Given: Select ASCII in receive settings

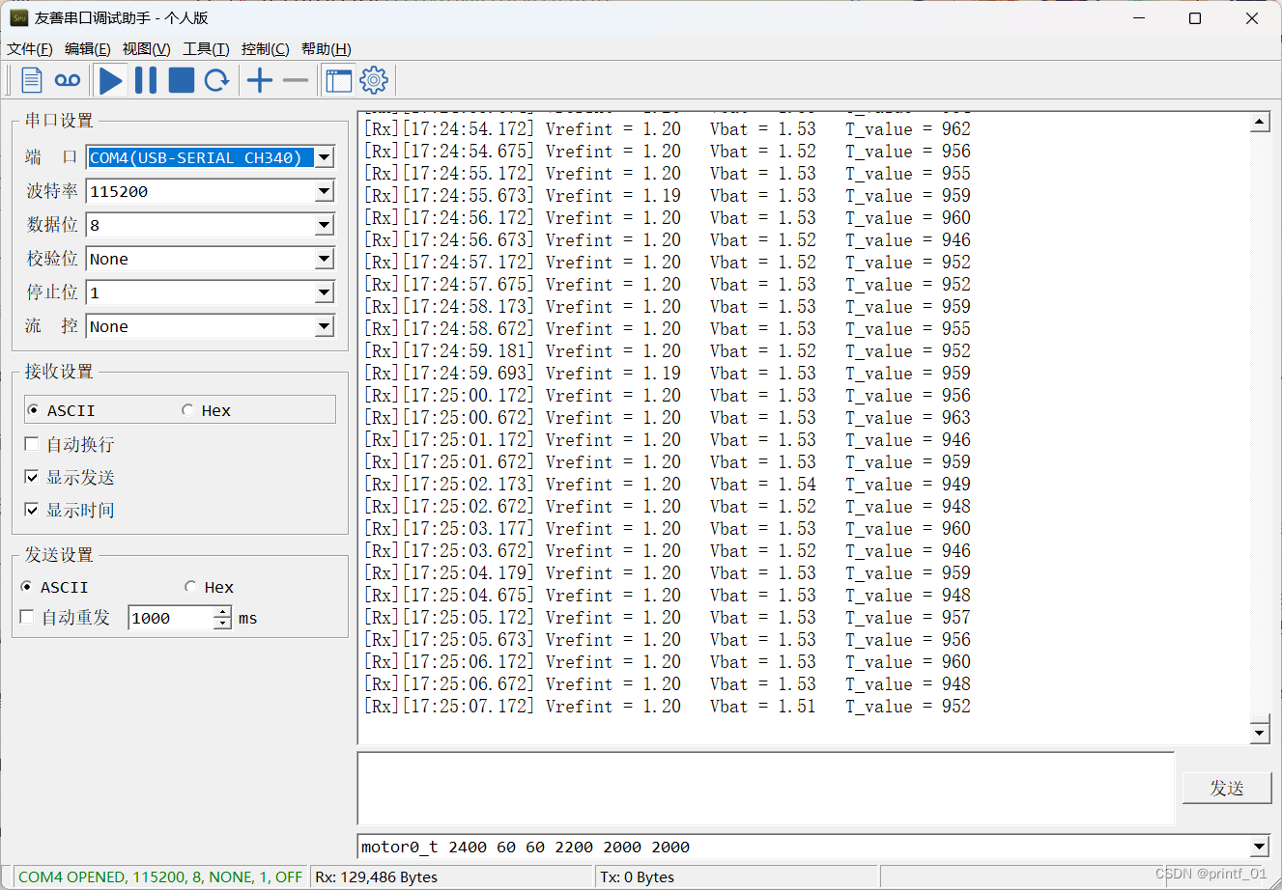Looking at the screenshot, I should click(x=62, y=410).
